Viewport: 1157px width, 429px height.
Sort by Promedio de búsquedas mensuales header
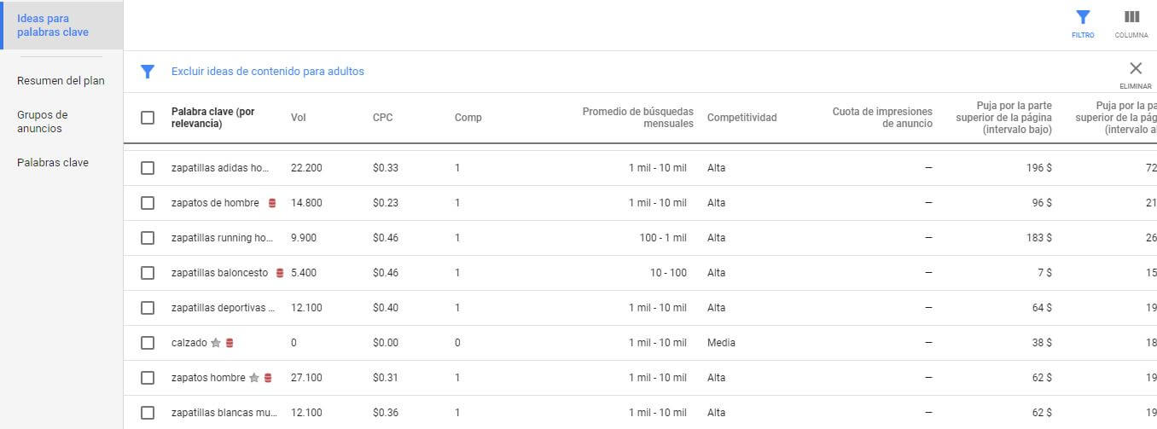coord(638,118)
